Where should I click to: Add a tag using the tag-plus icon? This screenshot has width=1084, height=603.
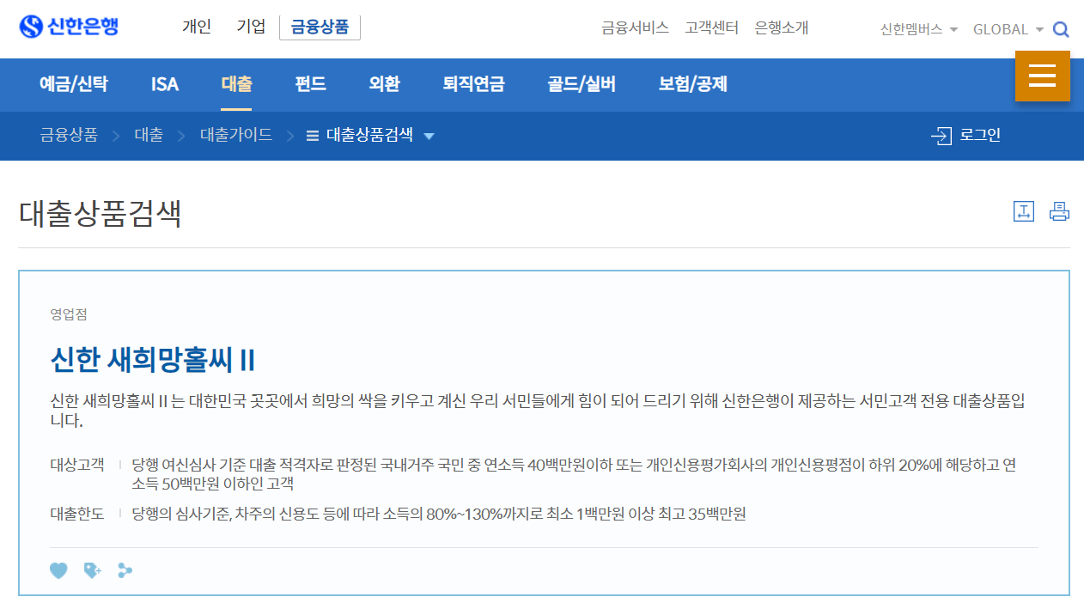pos(91,569)
